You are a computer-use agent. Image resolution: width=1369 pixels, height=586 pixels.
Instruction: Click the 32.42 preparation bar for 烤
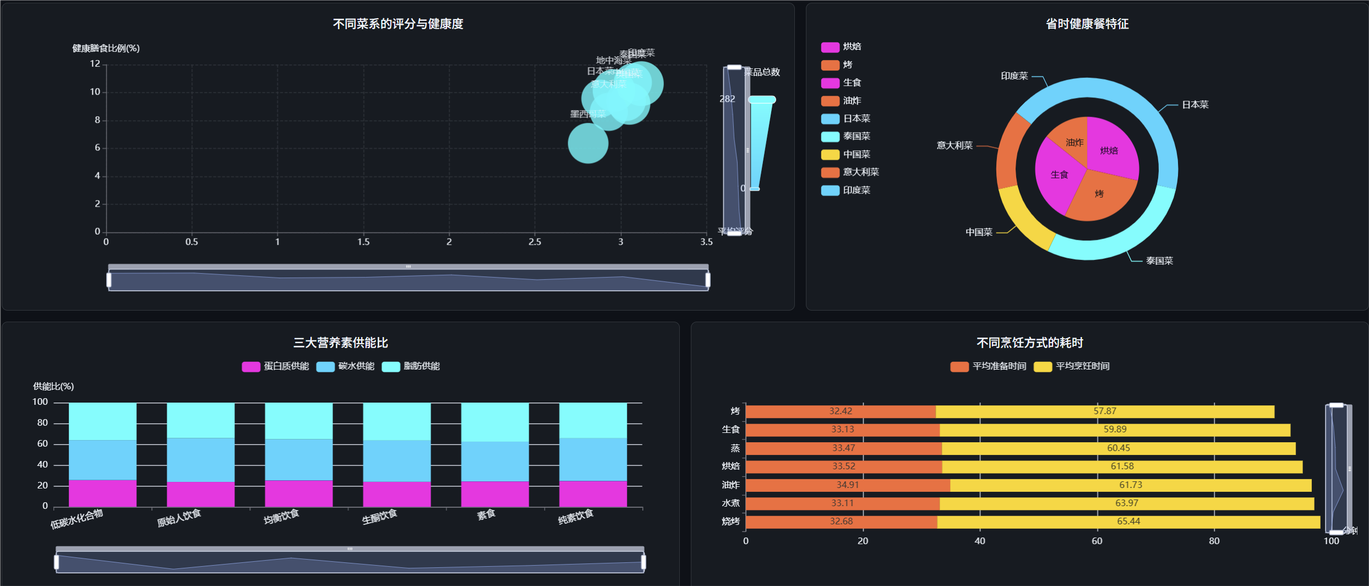click(841, 411)
